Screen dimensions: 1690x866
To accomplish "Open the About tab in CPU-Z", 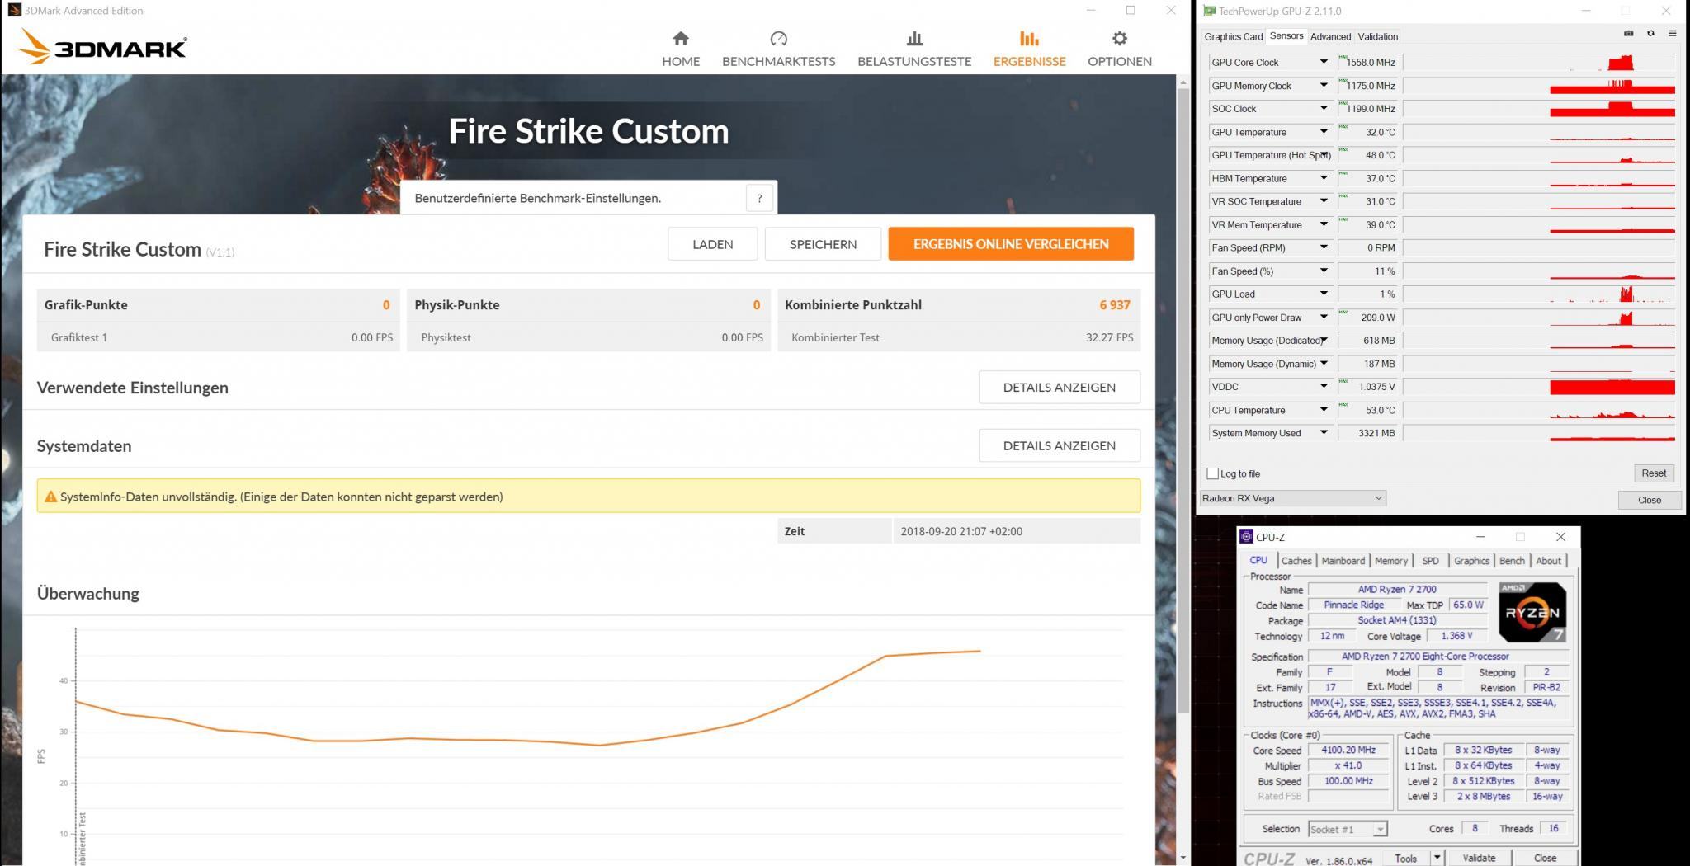I will coord(1548,561).
